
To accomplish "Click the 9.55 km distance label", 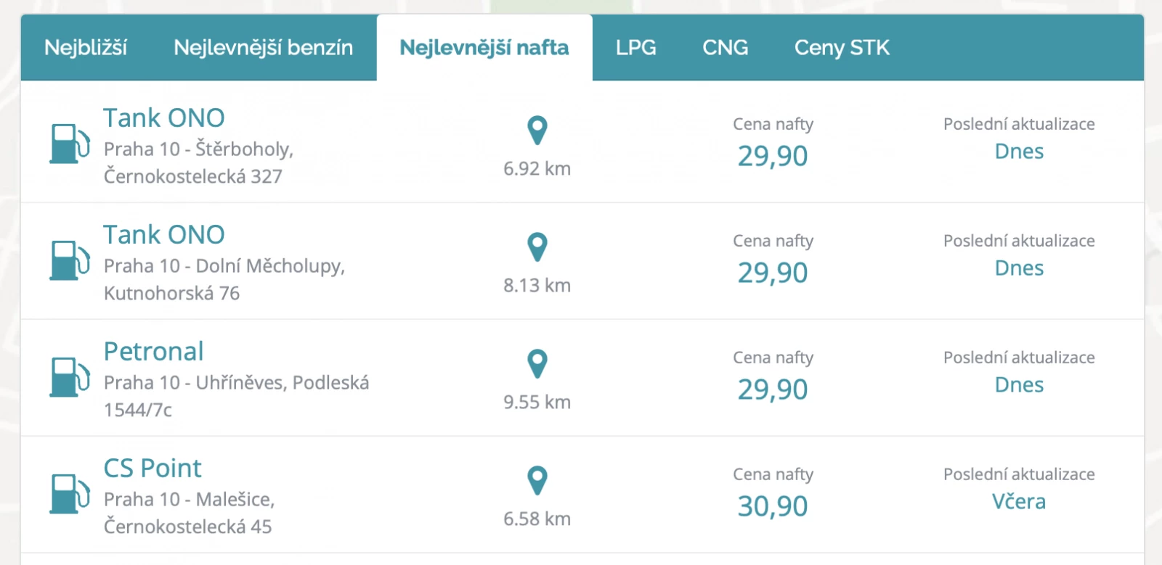I will tap(537, 402).
